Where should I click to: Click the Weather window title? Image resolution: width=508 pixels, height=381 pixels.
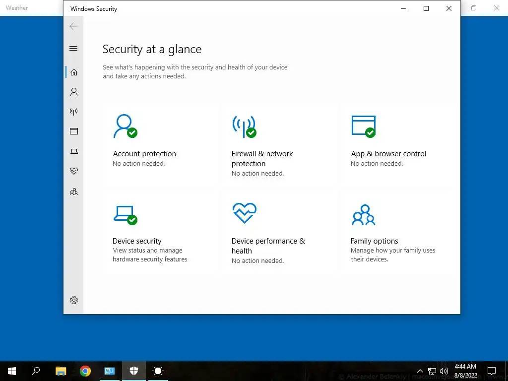point(17,8)
